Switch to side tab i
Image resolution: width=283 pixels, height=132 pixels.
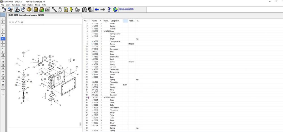(3, 19)
